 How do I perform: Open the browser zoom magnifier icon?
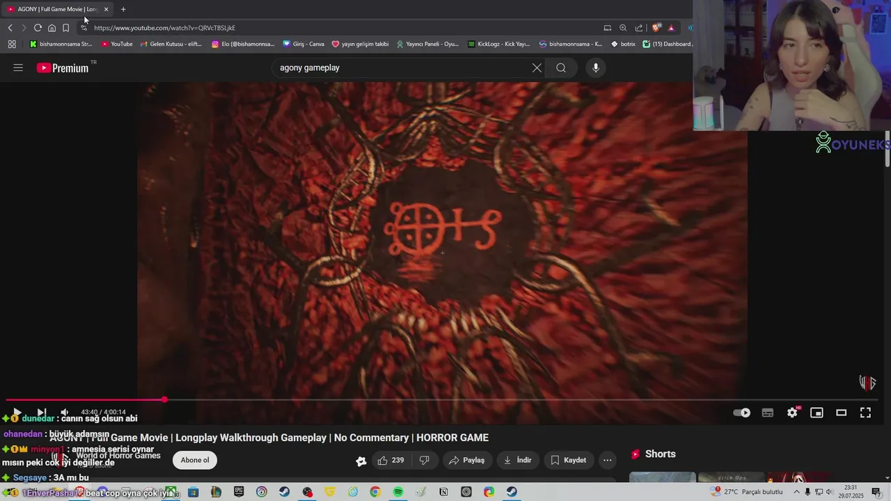coord(623,28)
